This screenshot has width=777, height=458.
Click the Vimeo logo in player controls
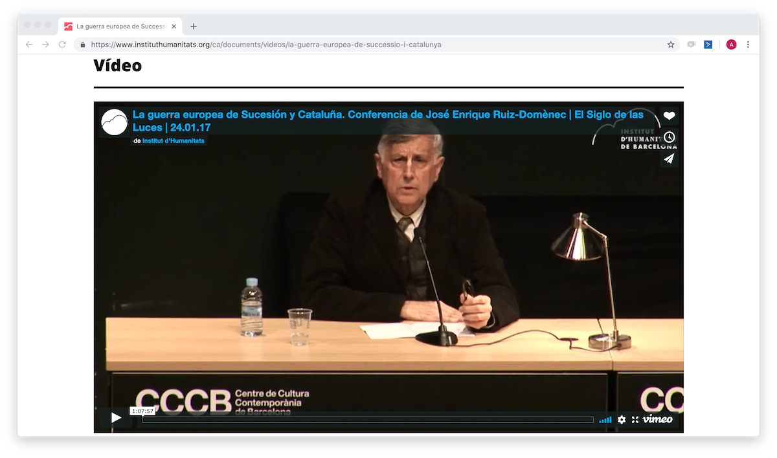pos(658,419)
